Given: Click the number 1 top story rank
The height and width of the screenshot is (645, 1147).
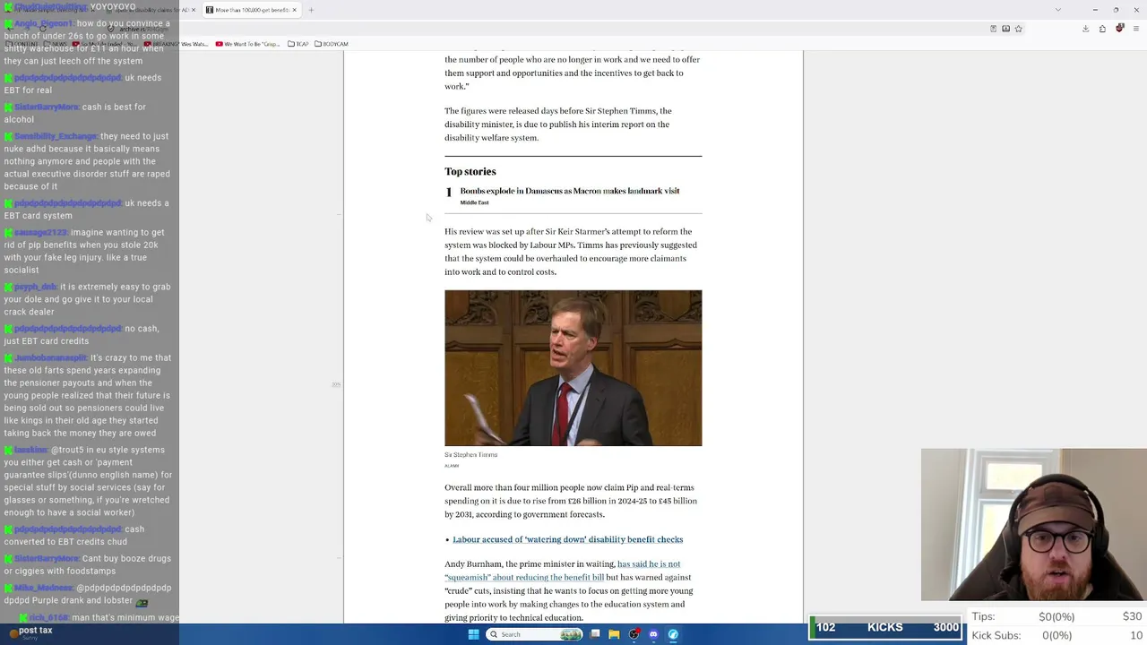Looking at the screenshot, I should [449, 193].
